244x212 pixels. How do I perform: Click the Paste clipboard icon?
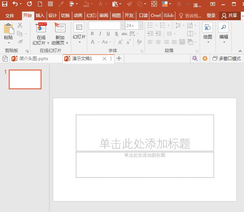tap(8, 29)
